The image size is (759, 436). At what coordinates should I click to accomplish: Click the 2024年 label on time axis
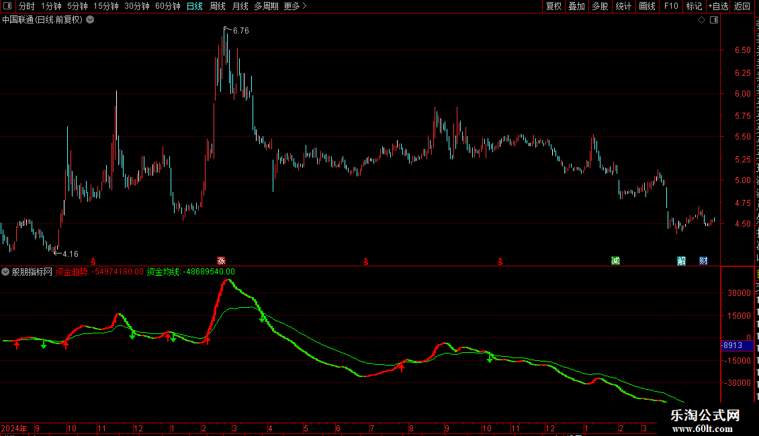pyautogui.click(x=13, y=428)
